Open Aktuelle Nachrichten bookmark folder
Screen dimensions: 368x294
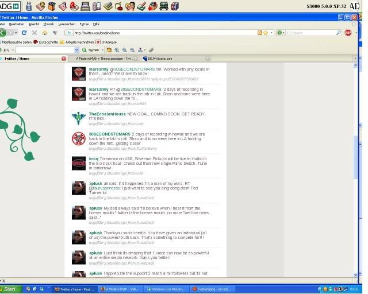click(x=76, y=42)
